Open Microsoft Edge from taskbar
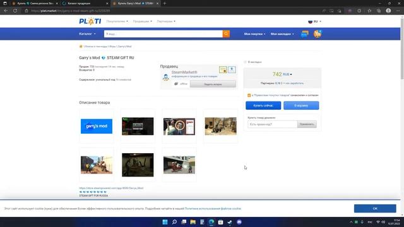Screen dimensions: 404x227 (x=211, y=222)
